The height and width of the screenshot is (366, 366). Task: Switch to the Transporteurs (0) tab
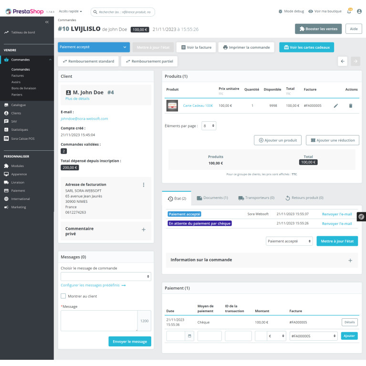(x=256, y=198)
